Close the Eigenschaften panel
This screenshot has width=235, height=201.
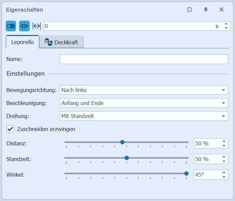pos(221,10)
